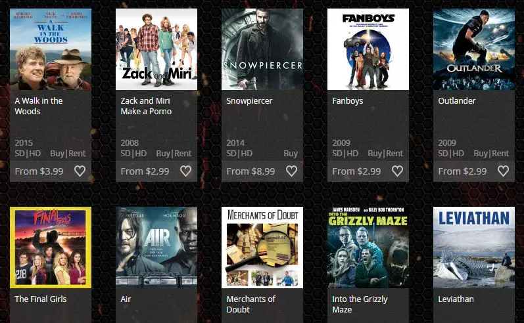Image resolution: width=524 pixels, height=323 pixels.
Task: Choose From $2.99 price on Outlander
Action: coord(462,171)
